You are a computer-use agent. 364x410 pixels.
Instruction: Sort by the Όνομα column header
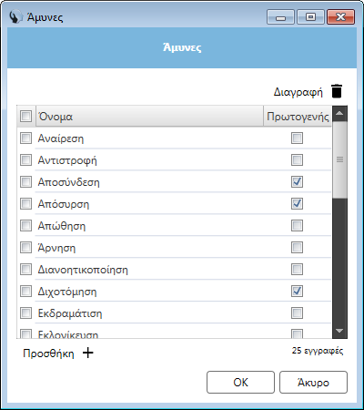coord(149,116)
